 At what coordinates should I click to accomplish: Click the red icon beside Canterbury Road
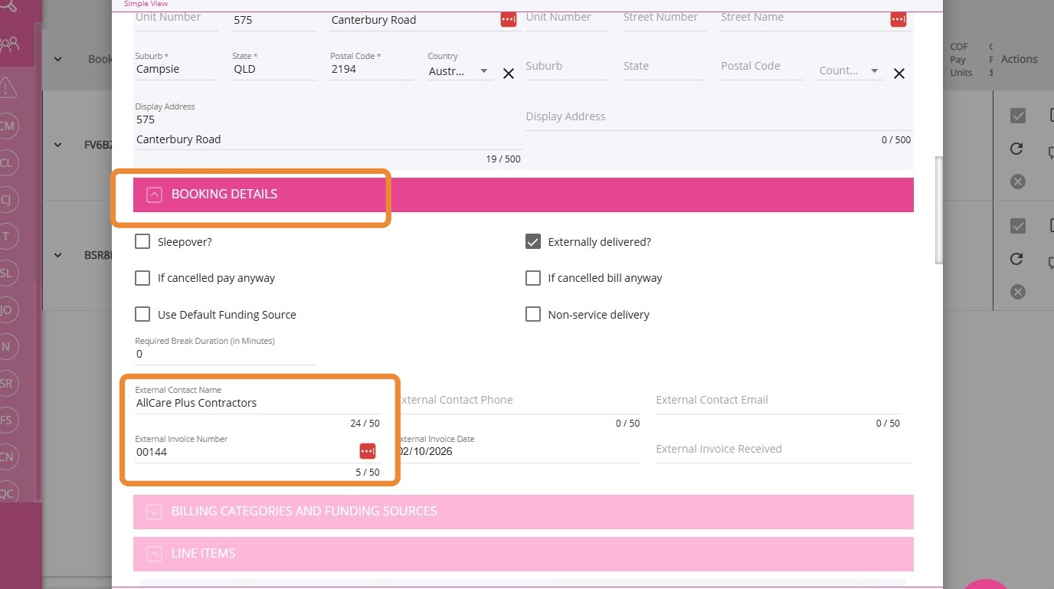tap(509, 20)
